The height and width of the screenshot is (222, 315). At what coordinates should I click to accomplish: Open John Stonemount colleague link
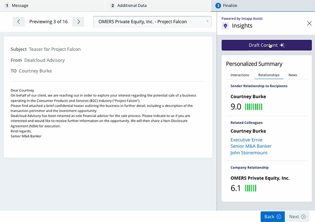(249, 152)
